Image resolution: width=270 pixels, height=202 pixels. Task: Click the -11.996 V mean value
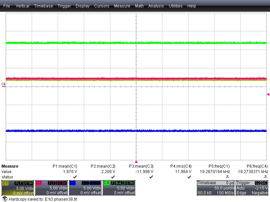tap(144, 172)
